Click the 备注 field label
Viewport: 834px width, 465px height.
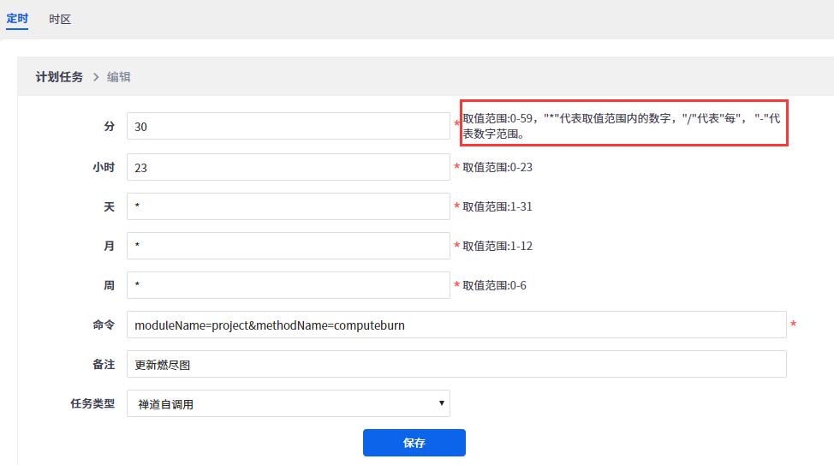click(x=104, y=364)
